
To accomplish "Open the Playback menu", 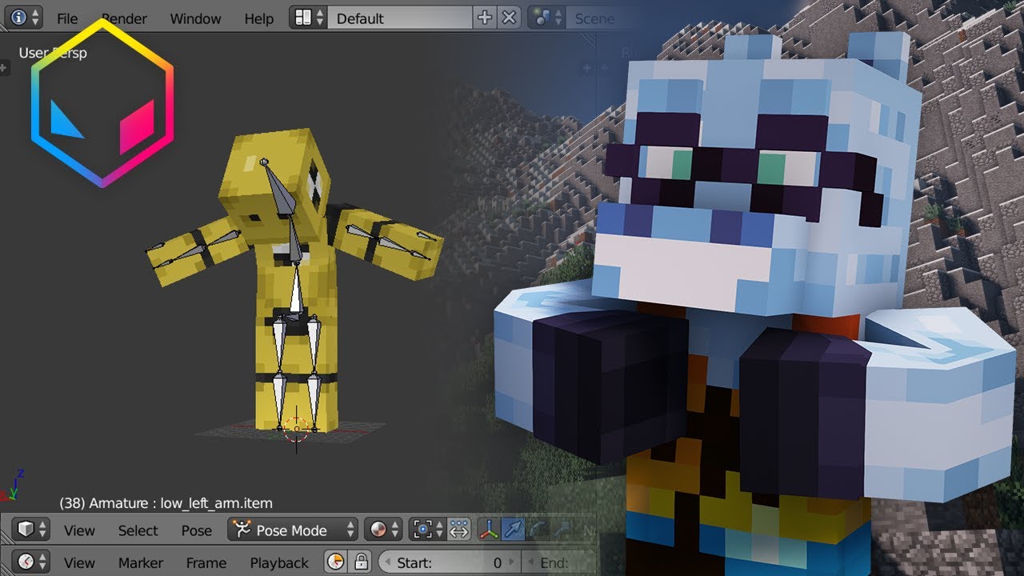I will pyautogui.click(x=279, y=562).
